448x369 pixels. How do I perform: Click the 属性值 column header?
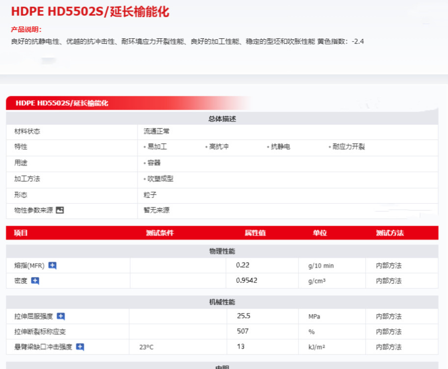coord(255,233)
